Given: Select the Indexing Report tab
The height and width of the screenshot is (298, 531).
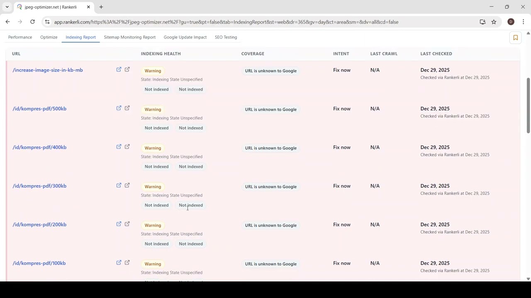Looking at the screenshot, I should click(x=80, y=37).
